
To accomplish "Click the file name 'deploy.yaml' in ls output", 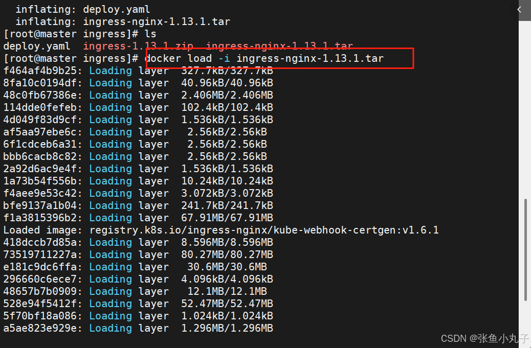I will coord(37,46).
